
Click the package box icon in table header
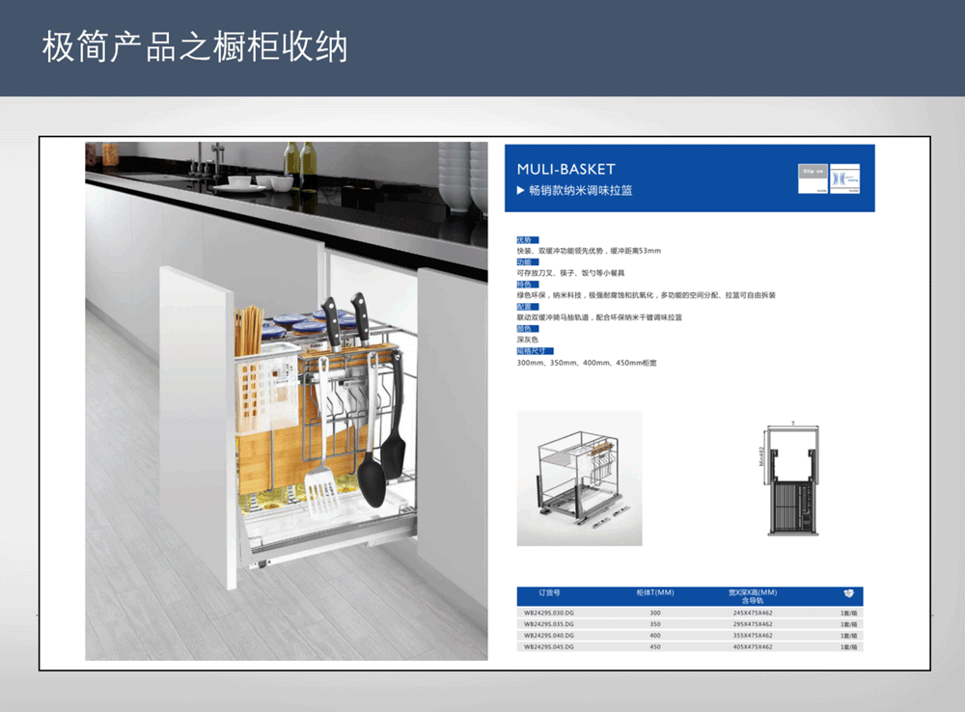tap(848, 593)
